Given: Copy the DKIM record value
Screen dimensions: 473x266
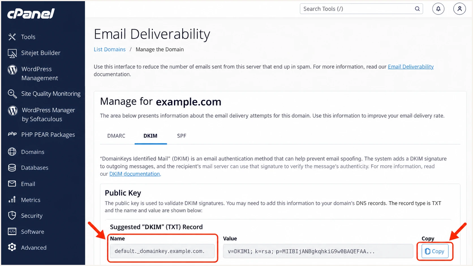Looking at the screenshot, I should pyautogui.click(x=435, y=251).
